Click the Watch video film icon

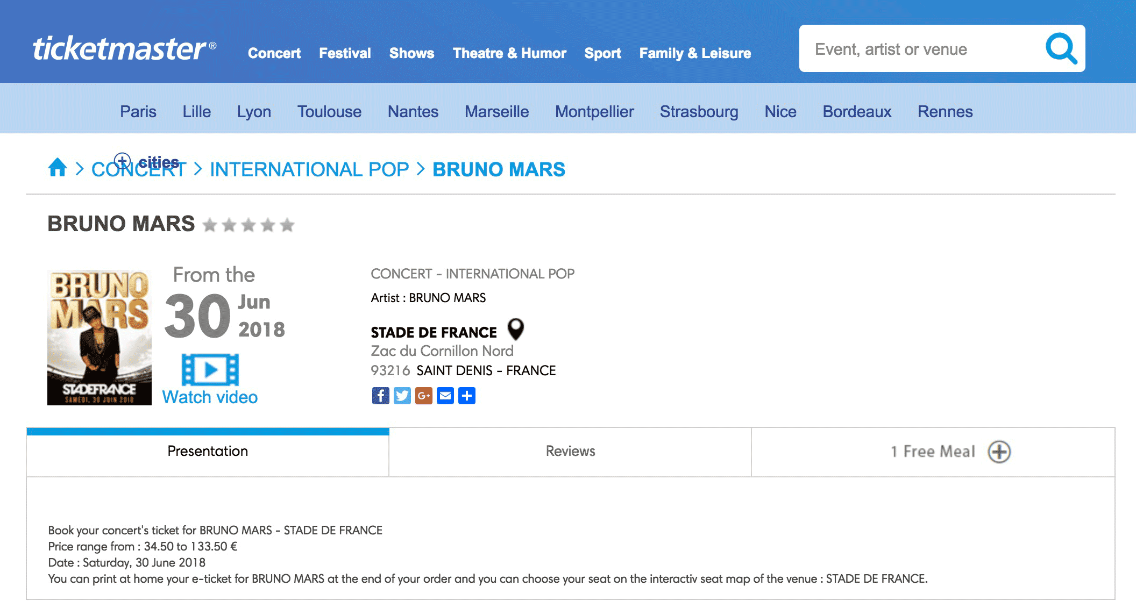pyautogui.click(x=210, y=369)
